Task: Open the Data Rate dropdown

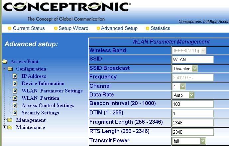Action: 183,95
